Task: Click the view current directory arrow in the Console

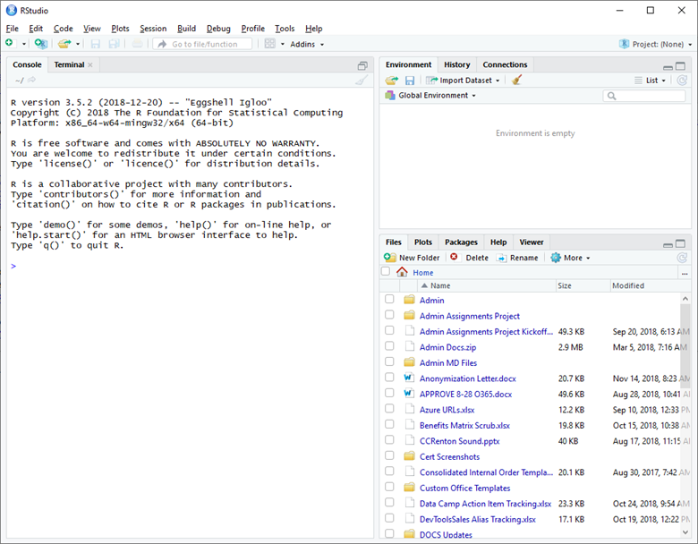Action: click(x=31, y=81)
